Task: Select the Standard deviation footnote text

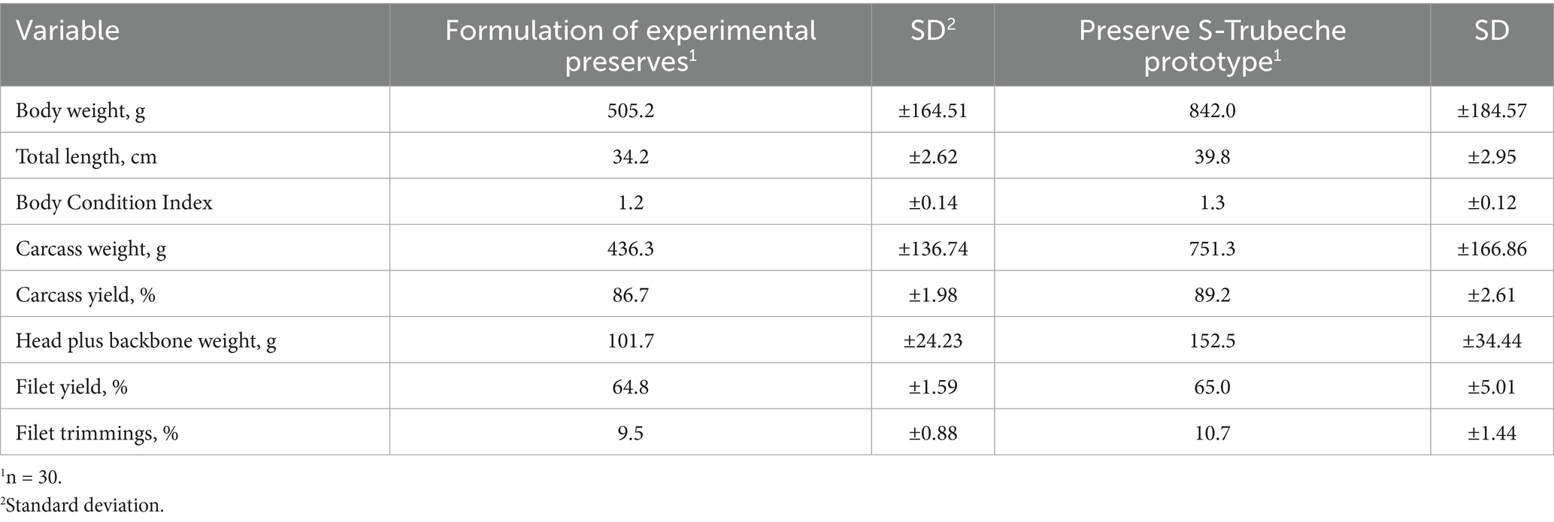Action: pyautogui.click(x=84, y=505)
